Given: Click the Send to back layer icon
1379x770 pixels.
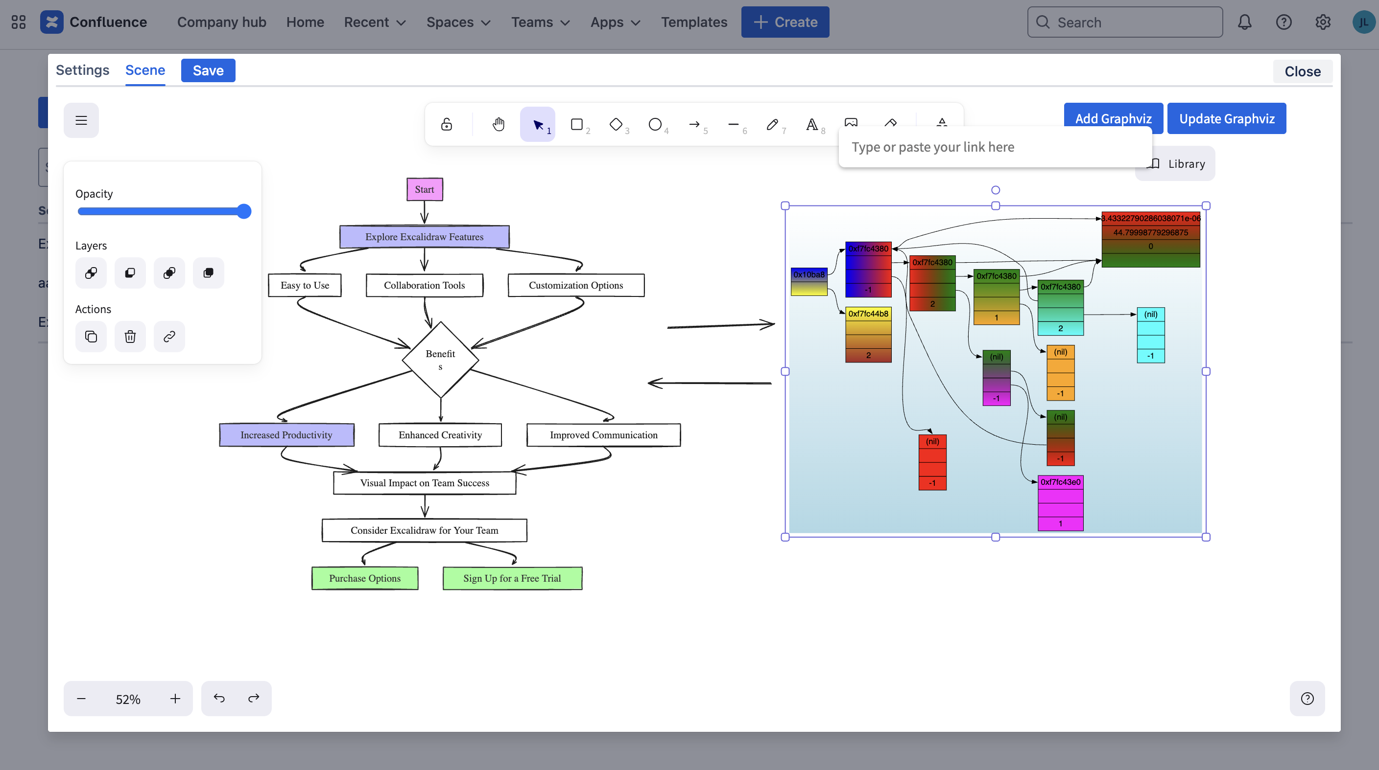Looking at the screenshot, I should click(x=91, y=272).
